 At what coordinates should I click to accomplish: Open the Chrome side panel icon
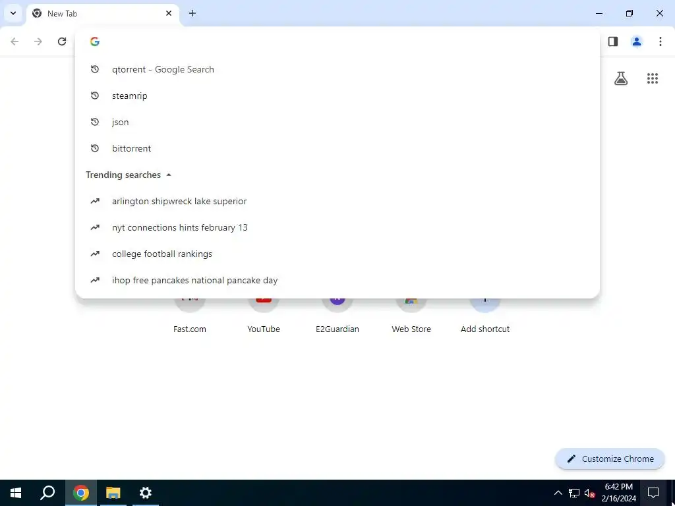tap(613, 42)
